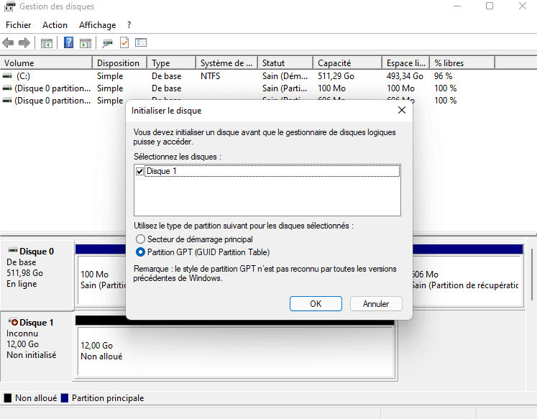Image resolution: width=537 pixels, height=419 pixels.
Task: Select the 100 Mo partition block on Disque 0
Action: coord(102,280)
